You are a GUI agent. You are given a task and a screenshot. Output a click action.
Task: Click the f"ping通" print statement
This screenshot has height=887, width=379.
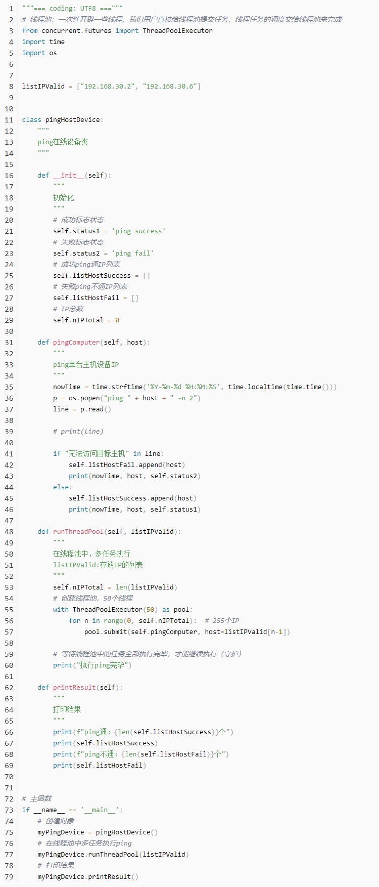143,732
